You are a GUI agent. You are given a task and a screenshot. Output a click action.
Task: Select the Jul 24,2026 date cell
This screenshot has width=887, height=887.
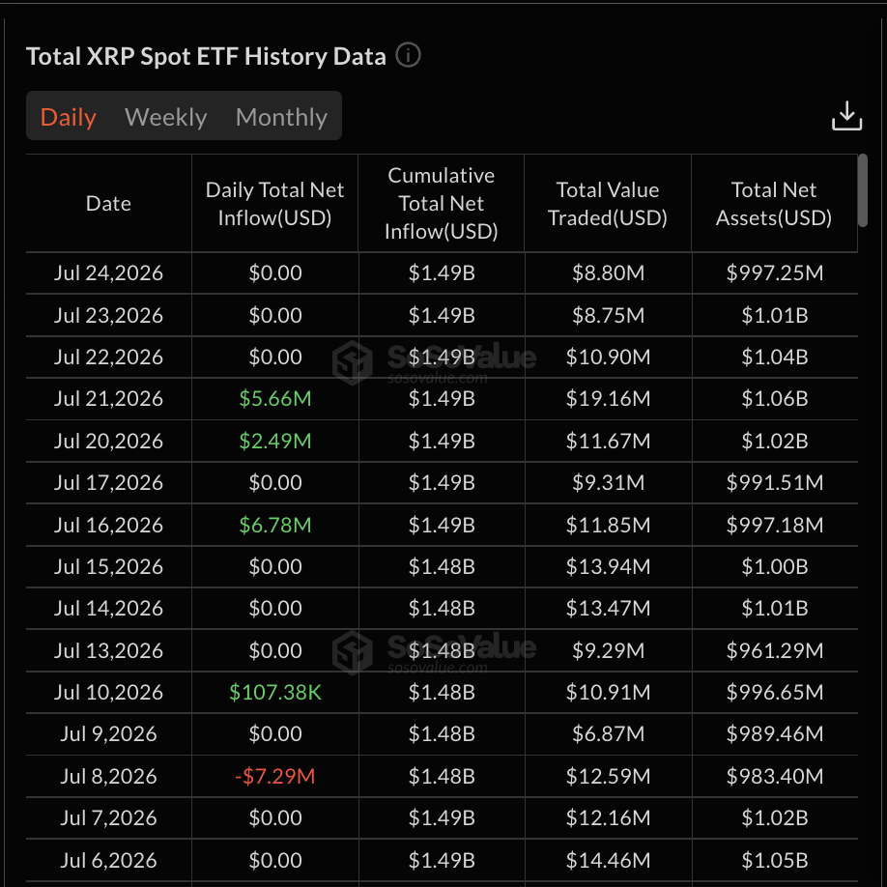(108, 273)
